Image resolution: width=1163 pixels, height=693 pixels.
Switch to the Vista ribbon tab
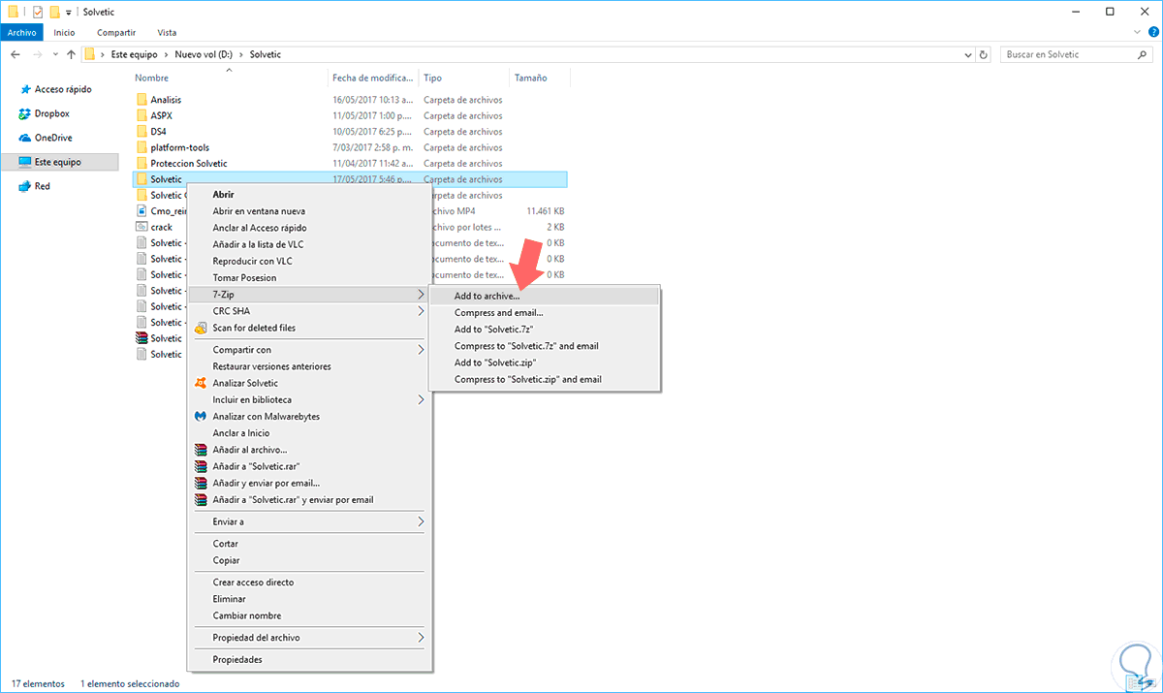point(167,32)
